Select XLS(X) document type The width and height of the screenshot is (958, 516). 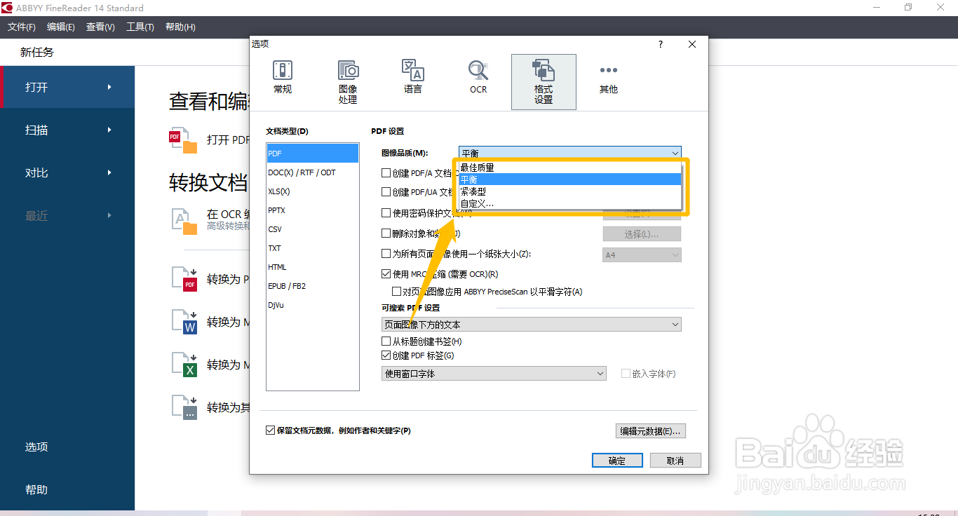pyautogui.click(x=313, y=191)
